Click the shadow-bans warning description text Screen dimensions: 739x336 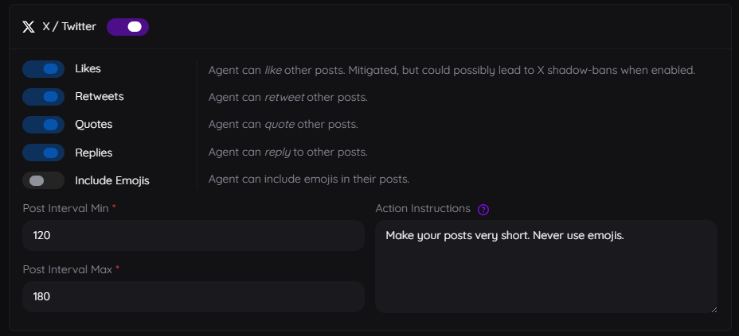click(x=452, y=70)
